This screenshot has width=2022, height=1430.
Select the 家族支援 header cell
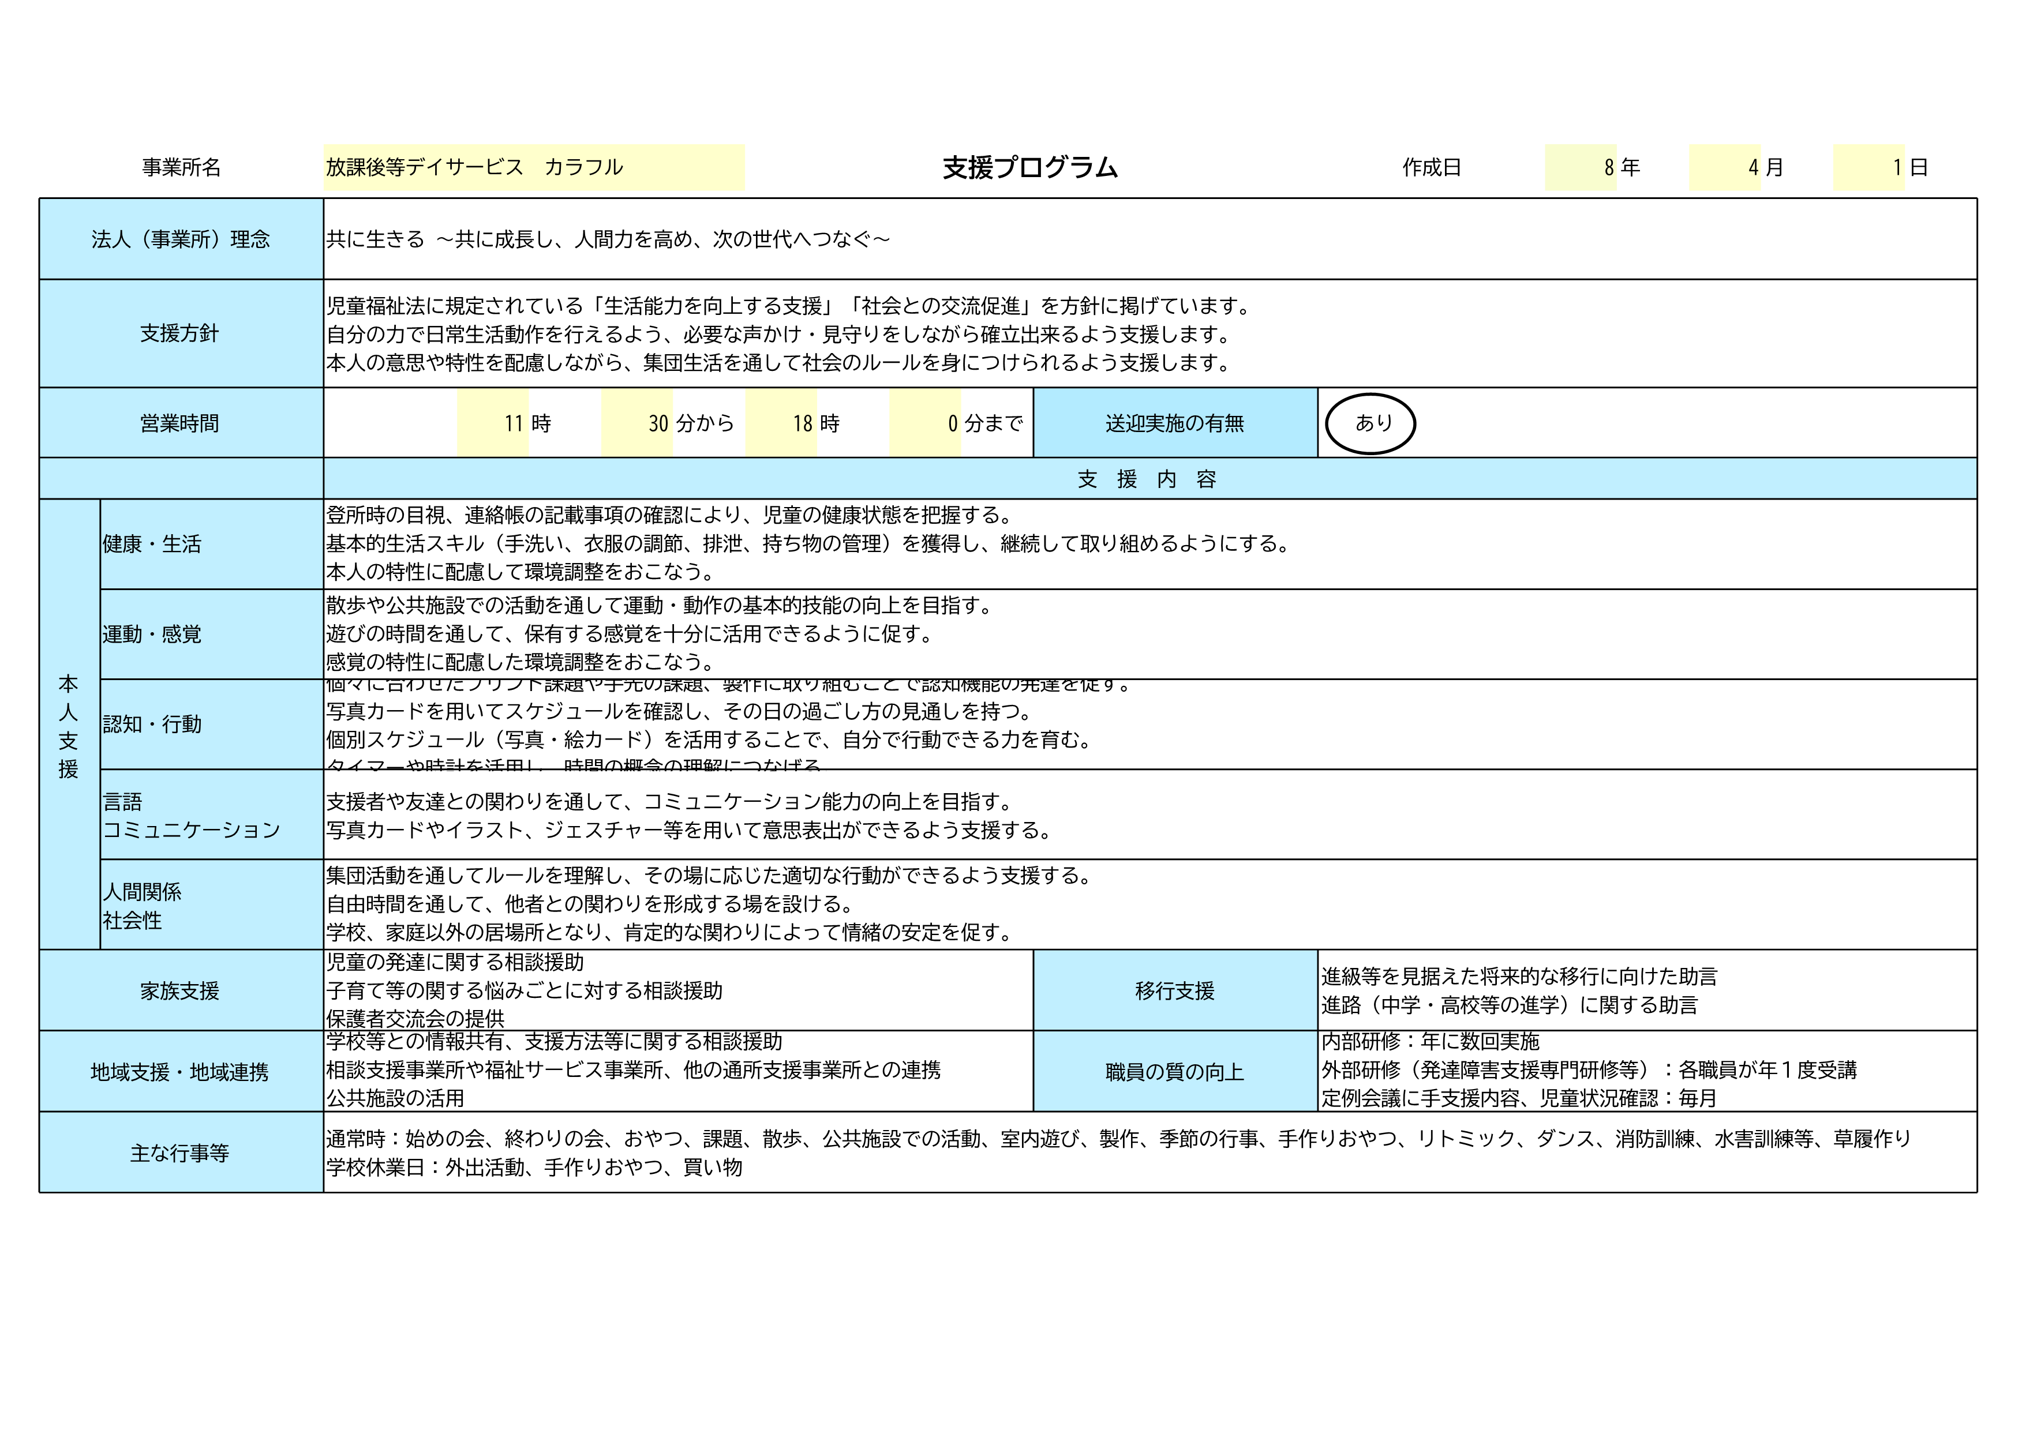coord(181,990)
